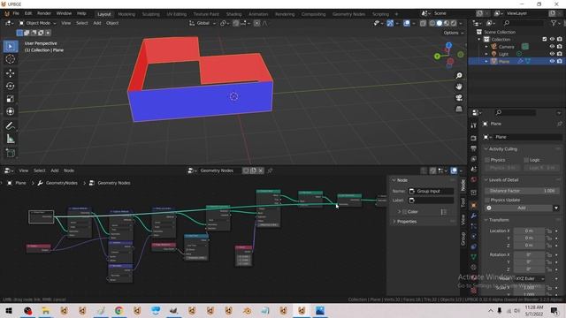Image resolution: width=566 pixels, height=318 pixels.
Task: Click the pan hand gizmo
Action: (459, 87)
